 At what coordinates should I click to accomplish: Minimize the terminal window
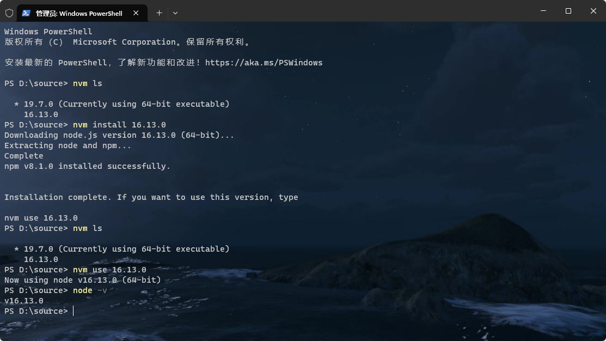tap(543, 11)
